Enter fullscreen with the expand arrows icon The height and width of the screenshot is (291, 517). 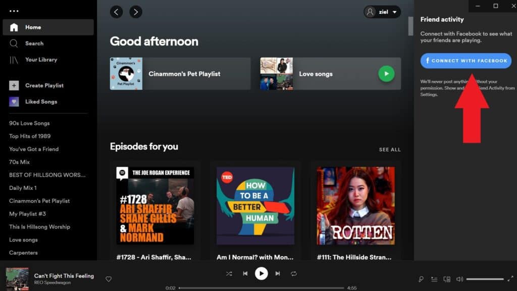point(510,278)
